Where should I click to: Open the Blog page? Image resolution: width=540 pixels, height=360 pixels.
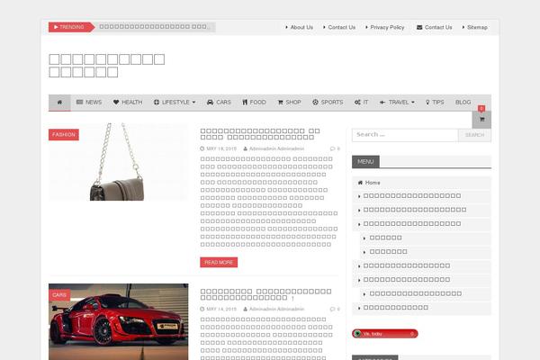(x=463, y=103)
